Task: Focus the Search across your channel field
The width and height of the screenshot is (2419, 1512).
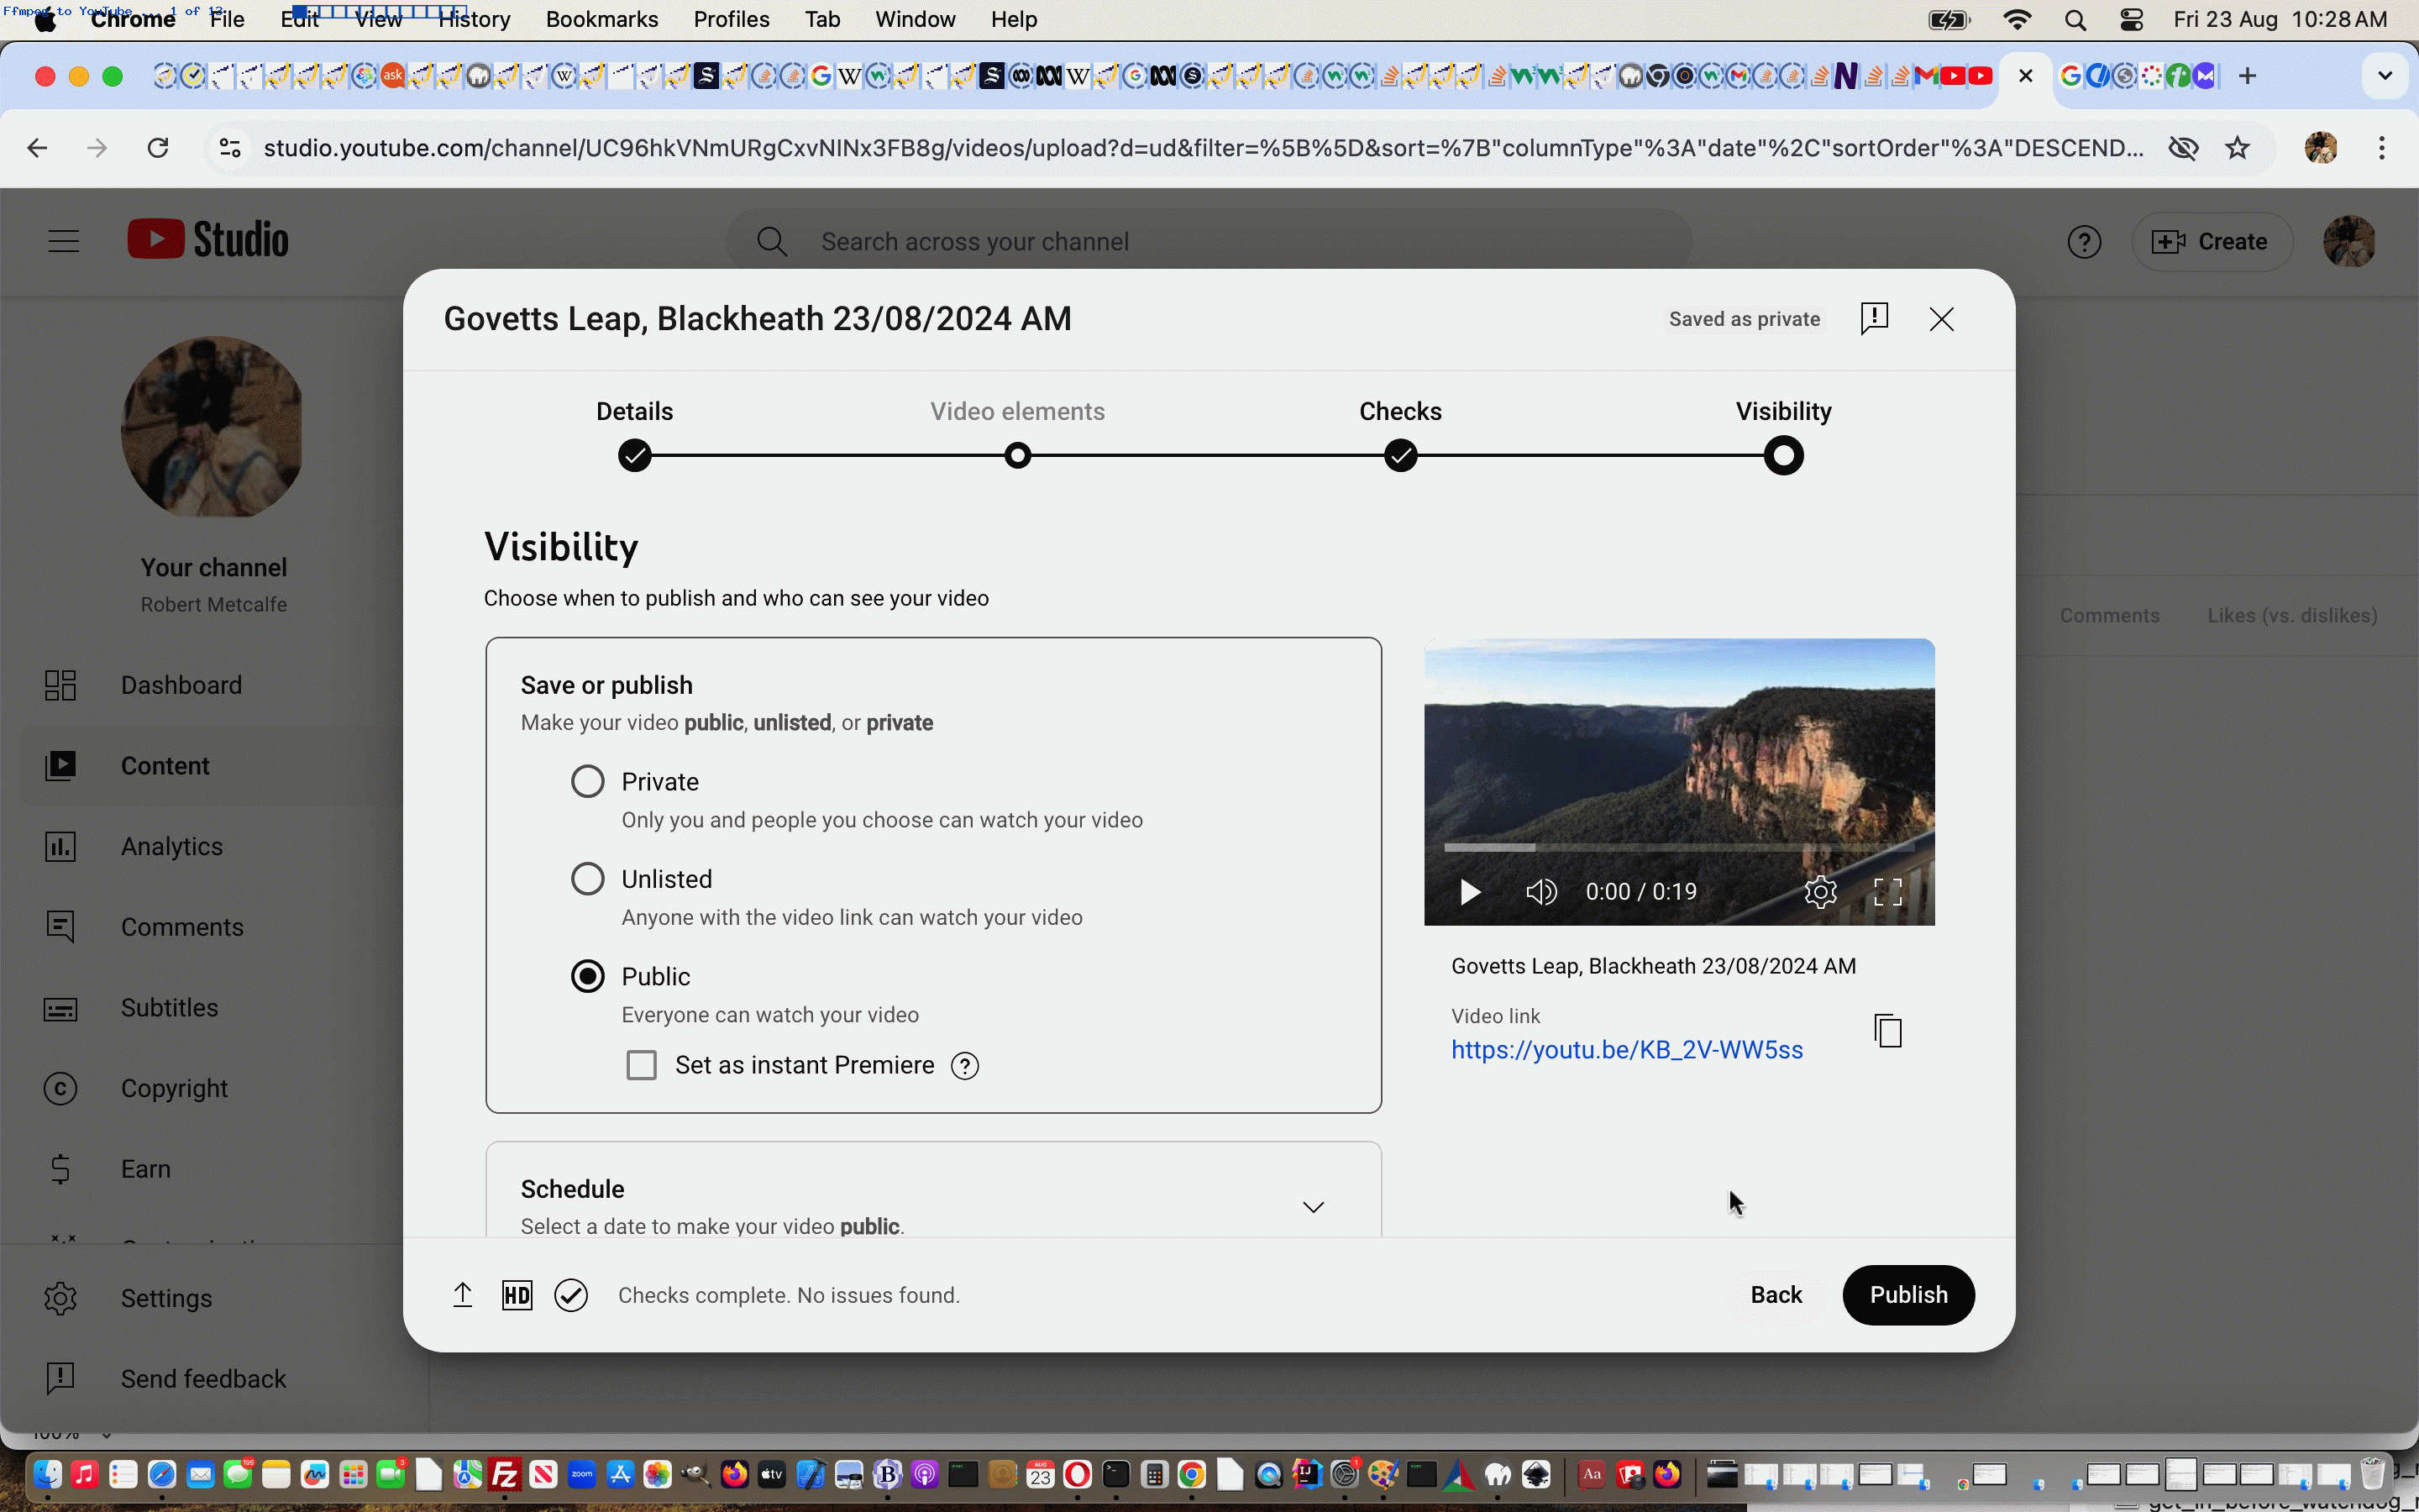Action: point(1209,241)
